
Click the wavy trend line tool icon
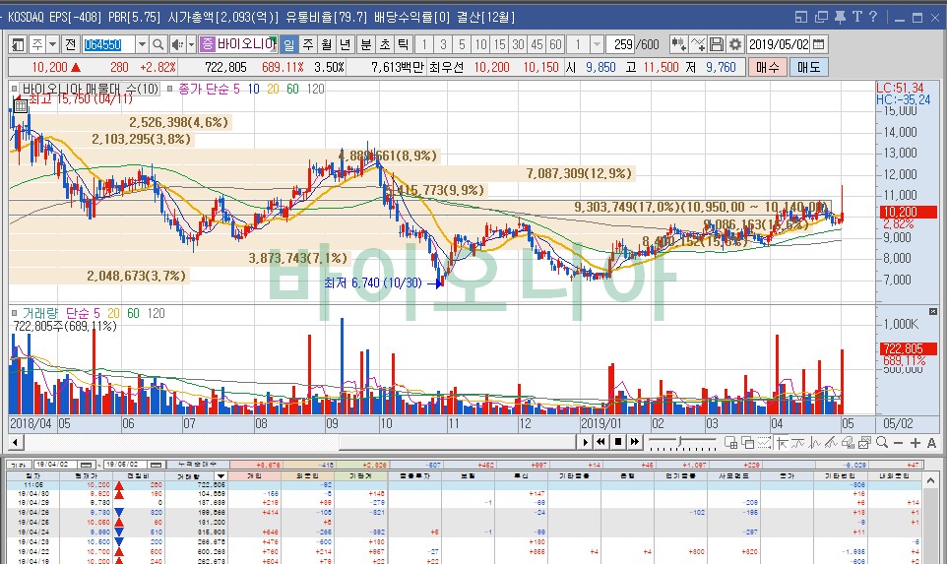[x=798, y=443]
